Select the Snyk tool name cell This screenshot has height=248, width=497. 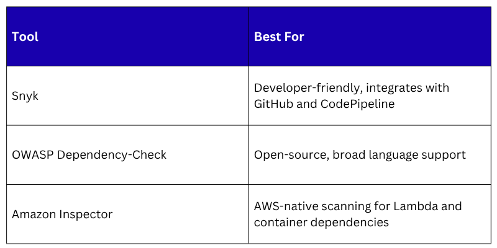(25, 96)
